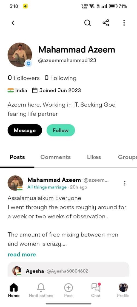Switch to the Likes tab
Screen dimensions: 137x307
(94, 157)
